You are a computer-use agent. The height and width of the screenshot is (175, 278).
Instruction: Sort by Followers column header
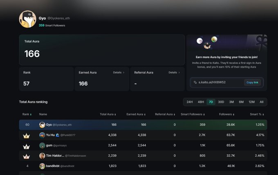(226, 114)
